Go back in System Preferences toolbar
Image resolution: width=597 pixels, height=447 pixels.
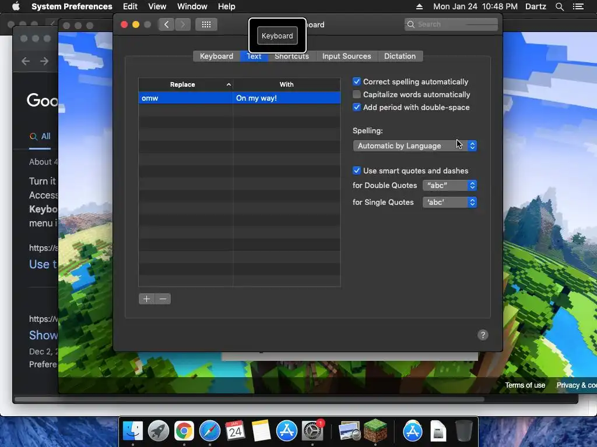click(x=166, y=24)
